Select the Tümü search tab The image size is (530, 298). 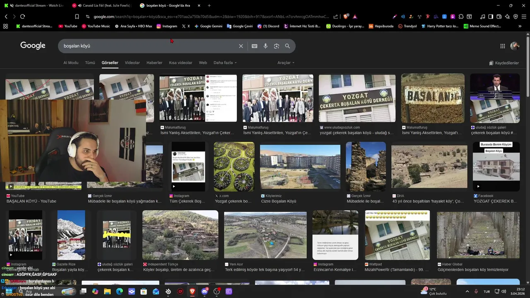pos(90,63)
